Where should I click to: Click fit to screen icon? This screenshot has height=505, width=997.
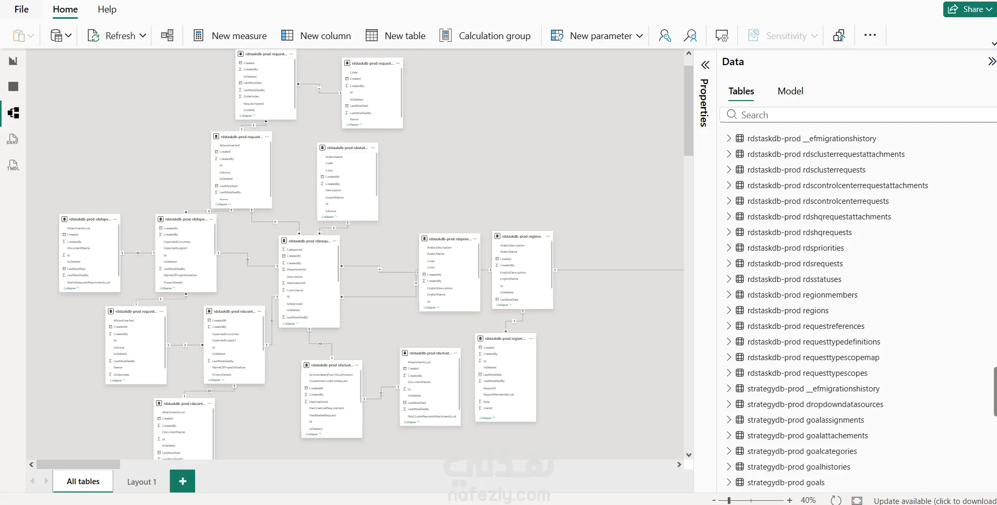pyautogui.click(x=857, y=500)
